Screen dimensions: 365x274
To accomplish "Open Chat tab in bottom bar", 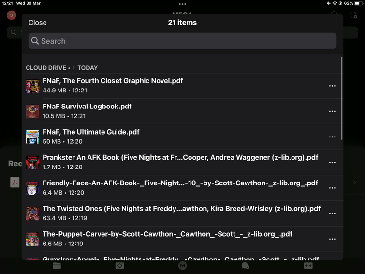I will (x=246, y=266).
